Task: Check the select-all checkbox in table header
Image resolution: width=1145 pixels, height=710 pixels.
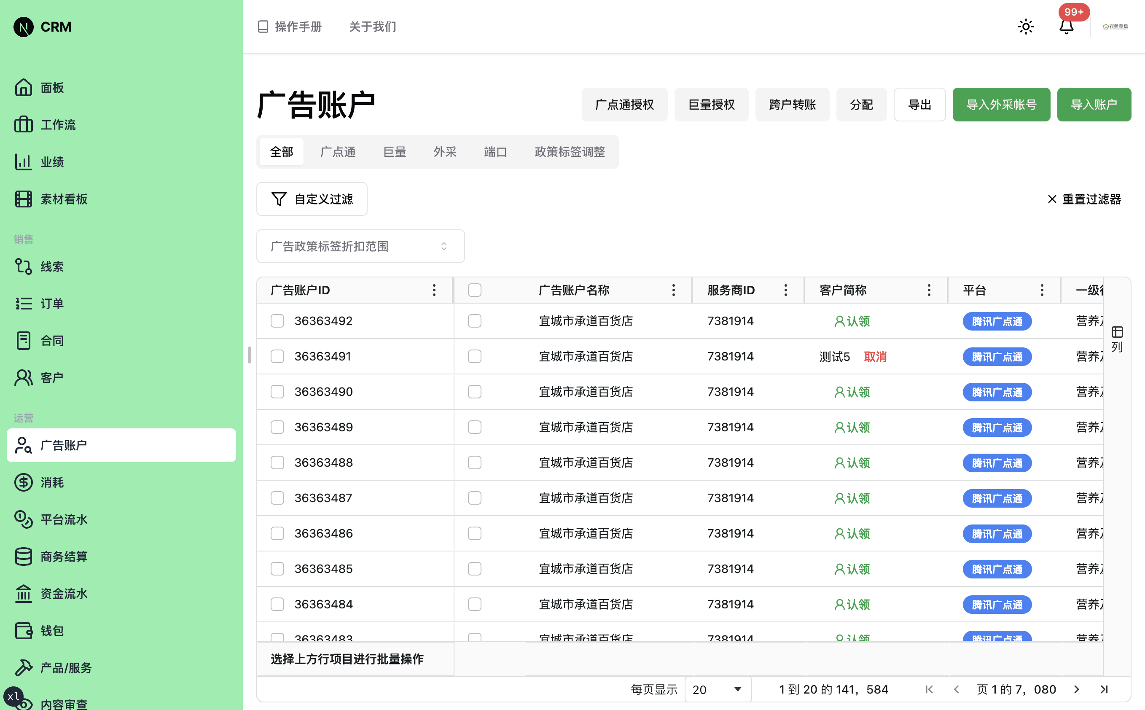Action: tap(474, 290)
